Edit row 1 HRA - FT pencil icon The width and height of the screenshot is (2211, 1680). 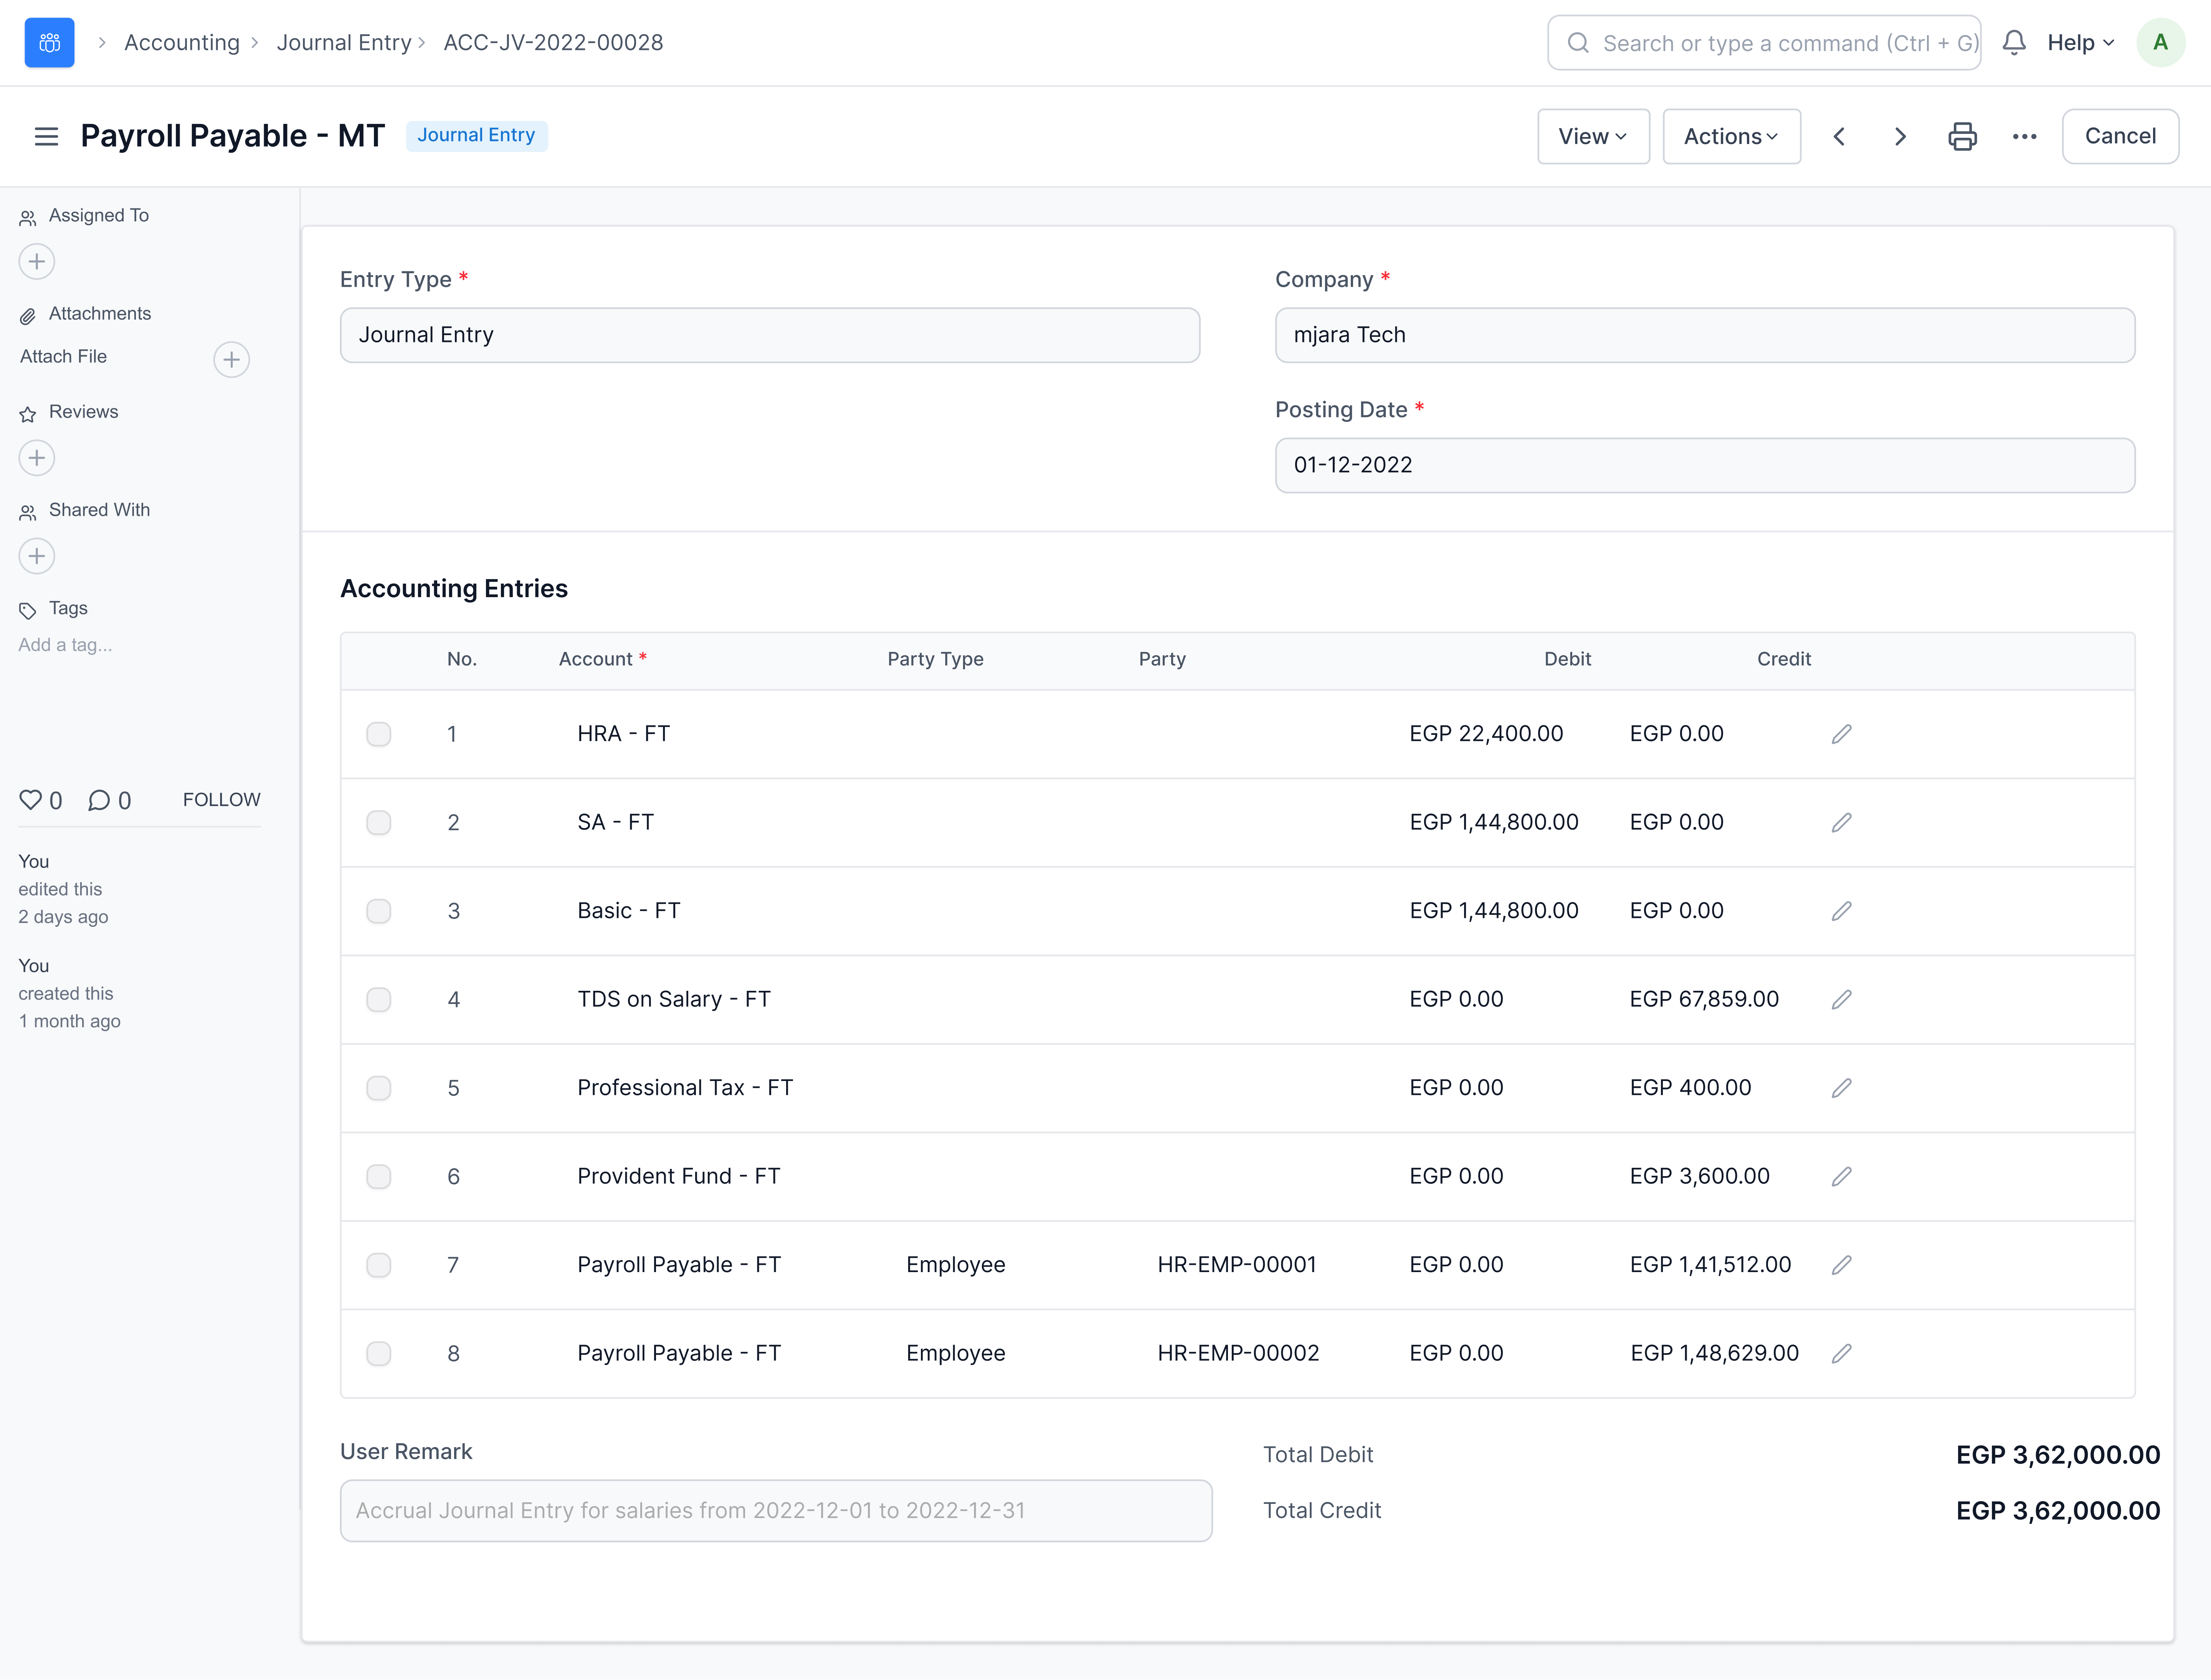1841,734
